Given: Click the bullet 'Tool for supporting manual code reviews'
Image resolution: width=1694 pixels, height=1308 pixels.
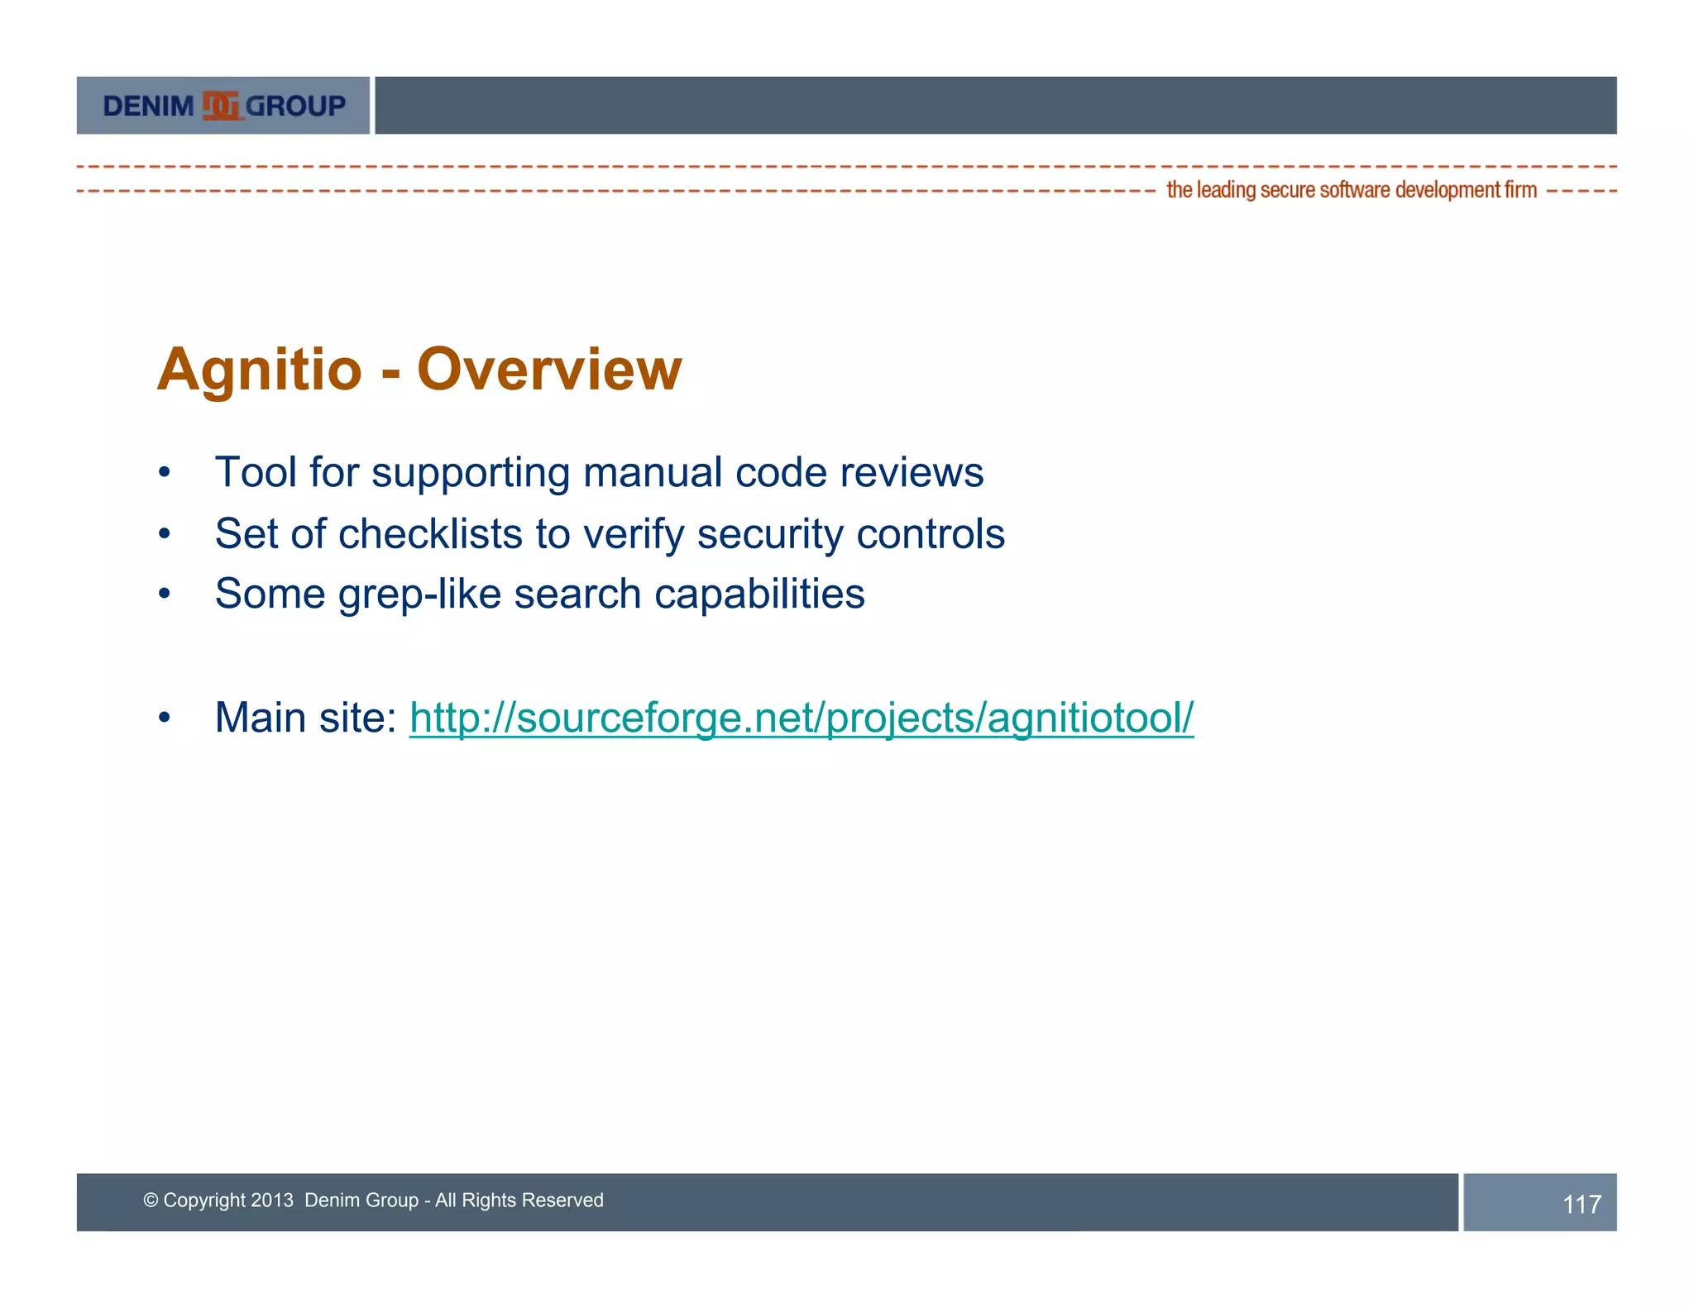Looking at the screenshot, I should click(x=599, y=473).
